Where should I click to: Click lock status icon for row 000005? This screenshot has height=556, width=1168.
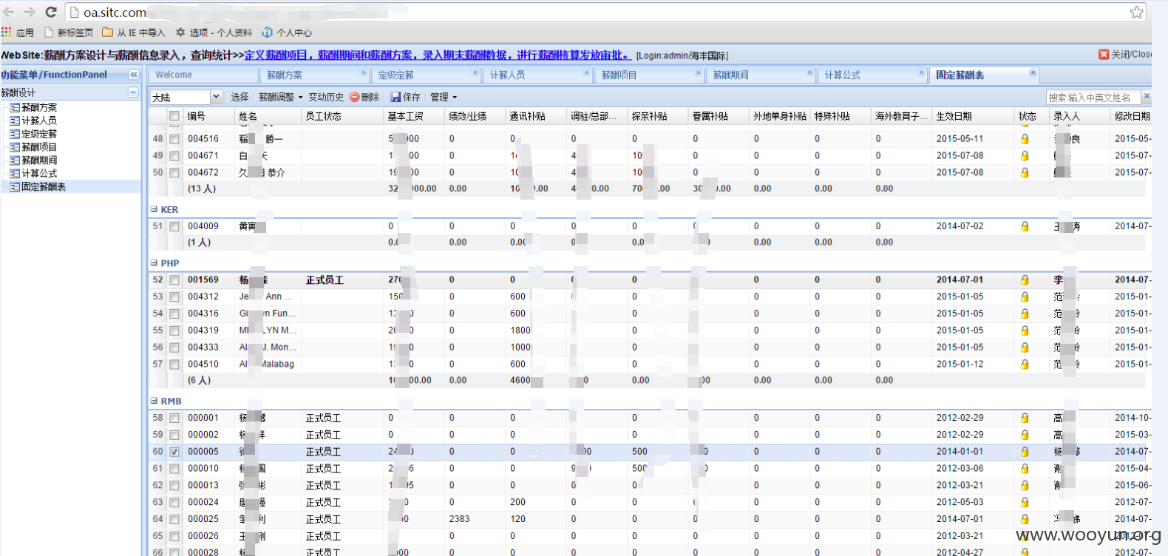click(x=1025, y=452)
